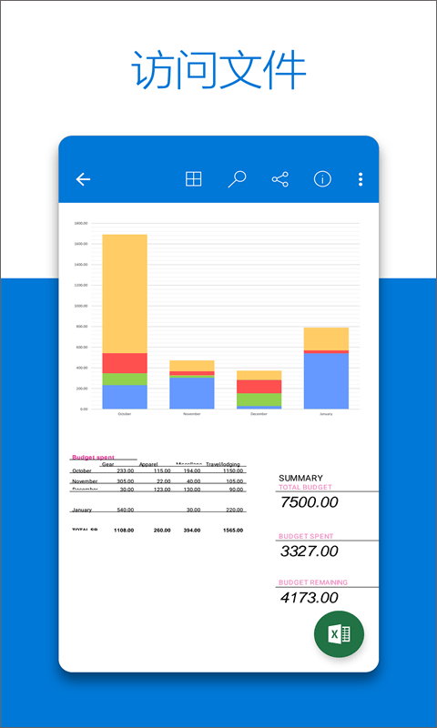Click the SUMMARY heading
Image resolution: width=437 pixels, height=728 pixels.
pos(300,478)
